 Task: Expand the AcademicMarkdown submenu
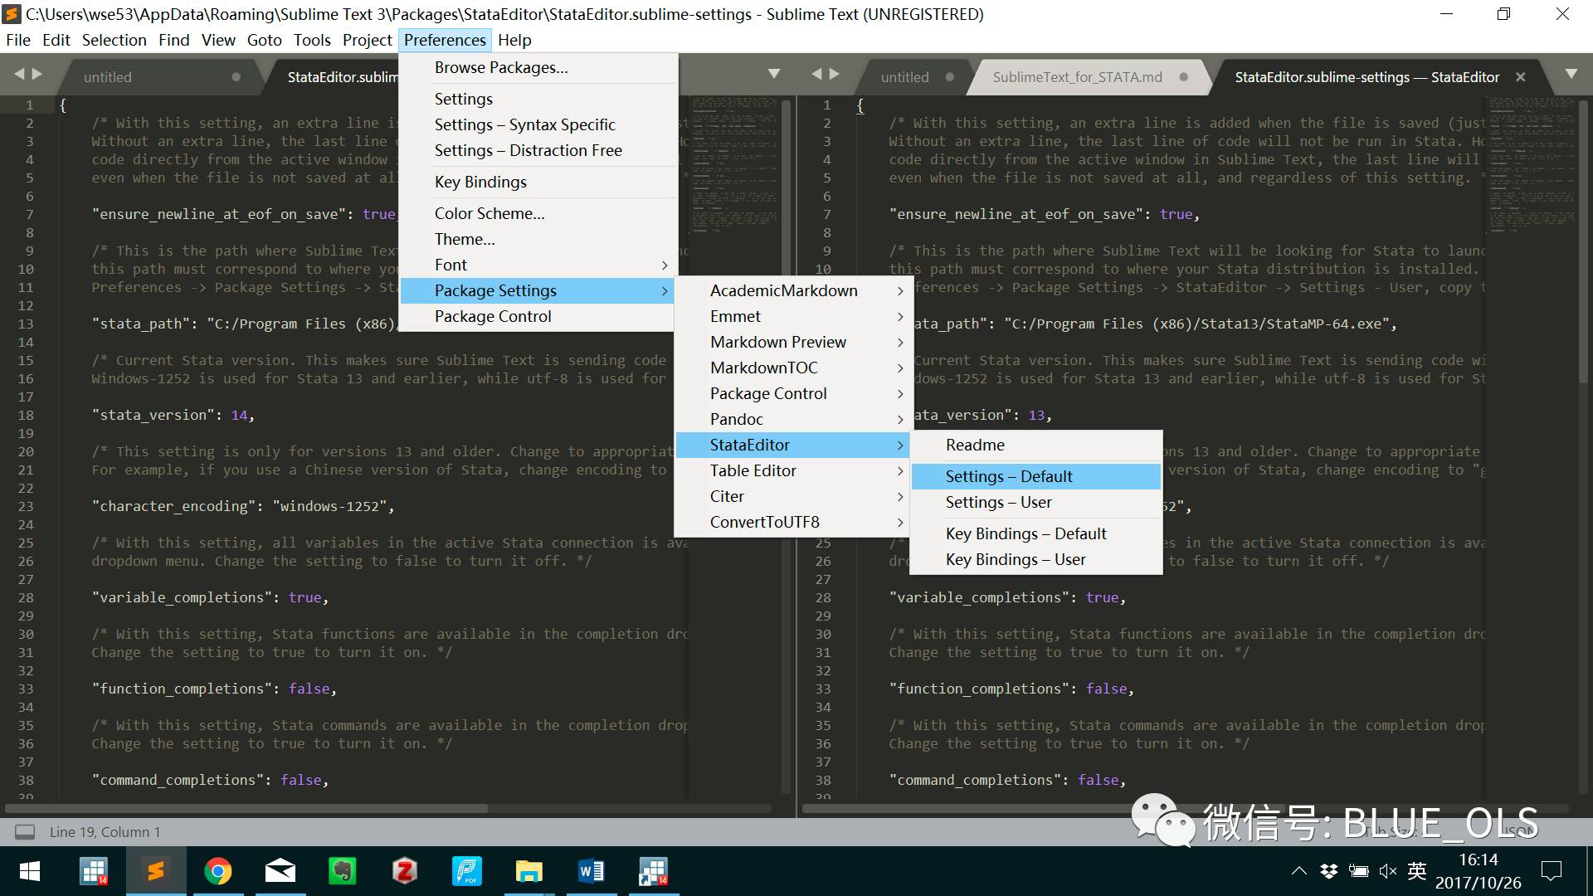click(x=793, y=290)
